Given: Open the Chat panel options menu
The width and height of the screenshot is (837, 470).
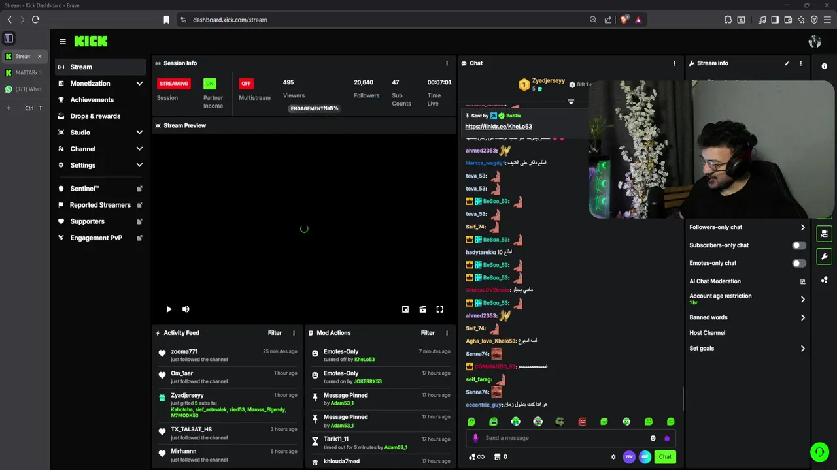Looking at the screenshot, I should 674,63.
